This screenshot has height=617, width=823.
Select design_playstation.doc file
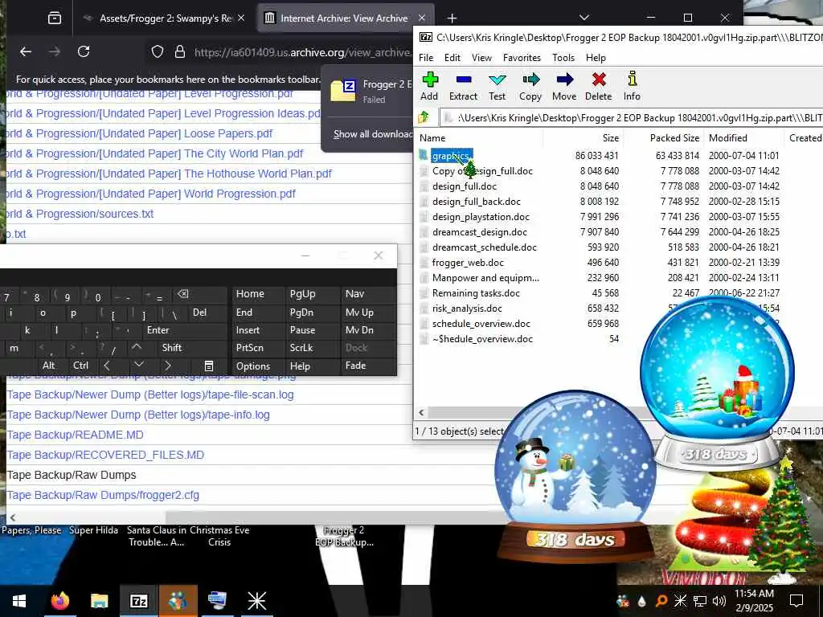(481, 217)
